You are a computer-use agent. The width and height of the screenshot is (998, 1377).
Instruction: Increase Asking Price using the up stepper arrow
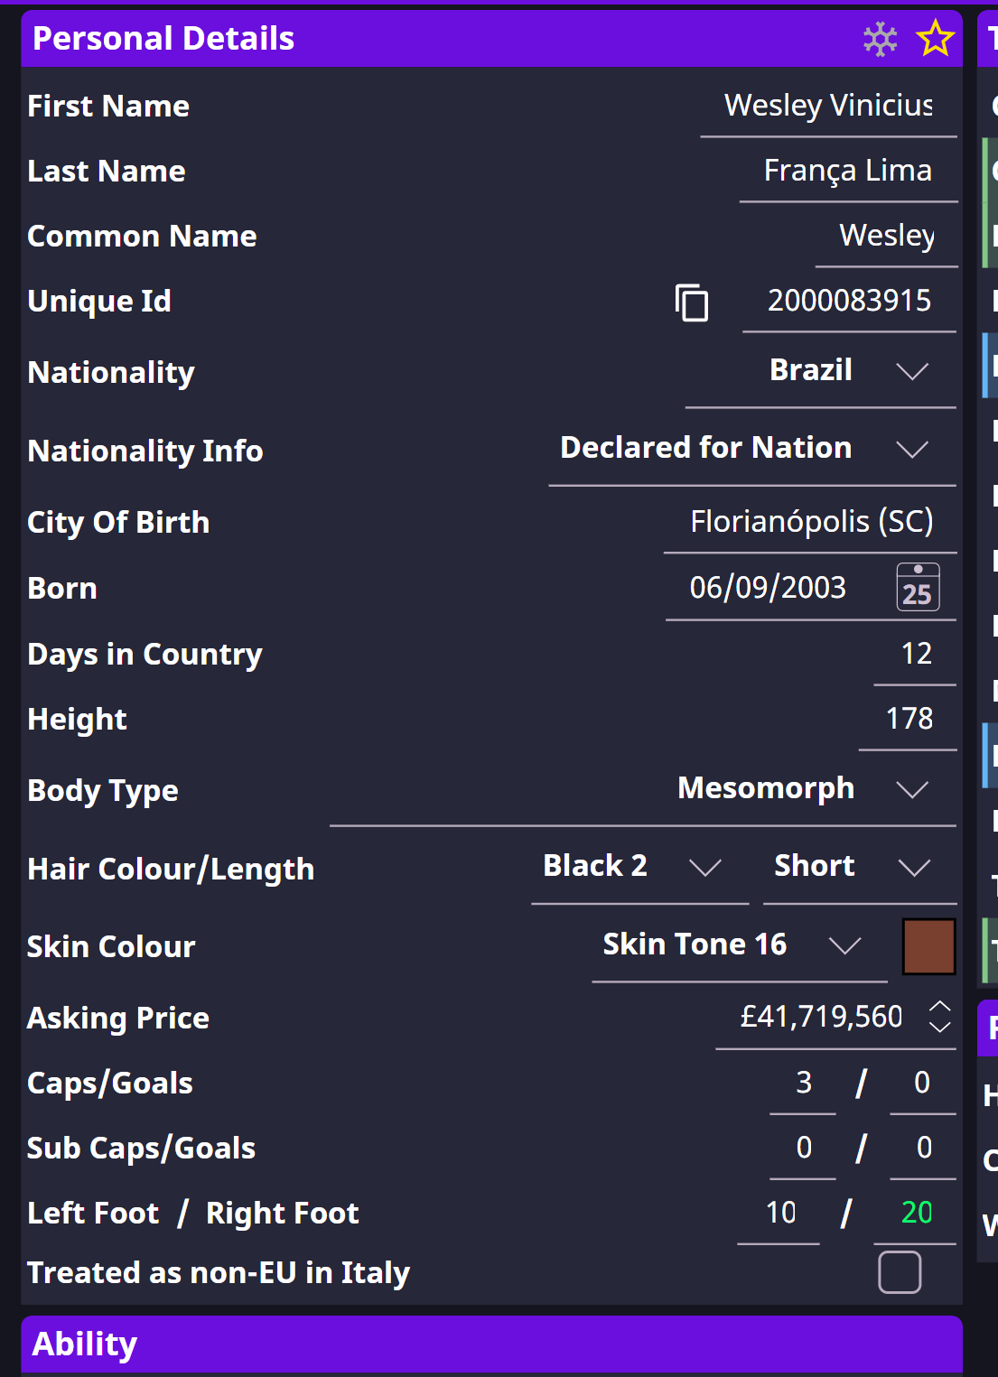[x=940, y=1009]
